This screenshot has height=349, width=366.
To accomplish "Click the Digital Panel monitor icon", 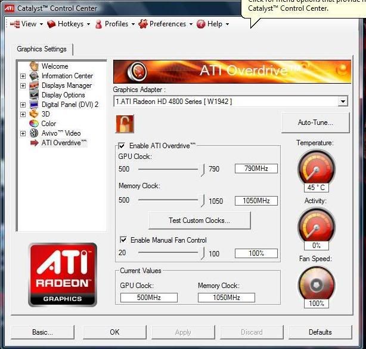I will (34, 105).
